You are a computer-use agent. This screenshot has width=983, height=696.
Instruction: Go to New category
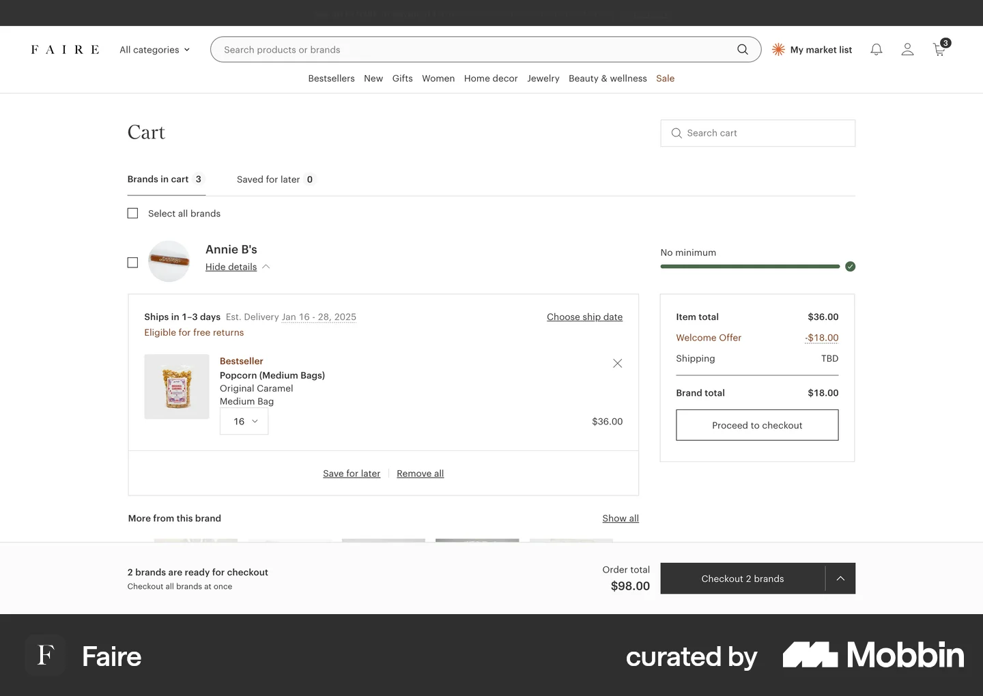coord(373,78)
